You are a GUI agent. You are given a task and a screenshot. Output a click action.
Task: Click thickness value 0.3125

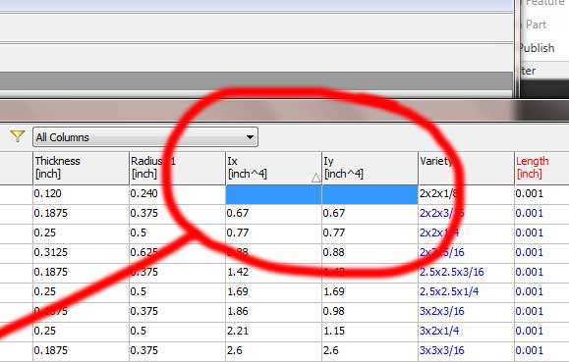[x=81, y=253]
